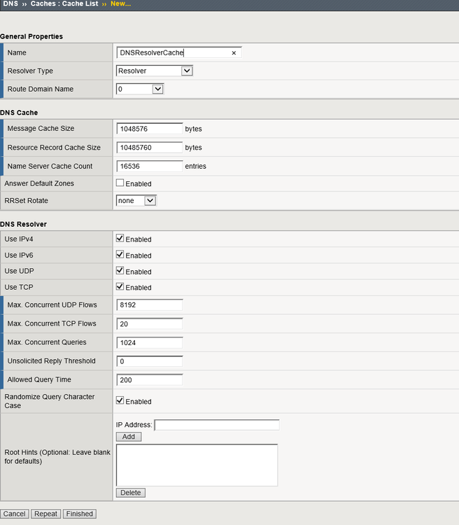This screenshot has width=459, height=525.
Task: Open the Resolver Type dropdown
Action: [x=155, y=71]
